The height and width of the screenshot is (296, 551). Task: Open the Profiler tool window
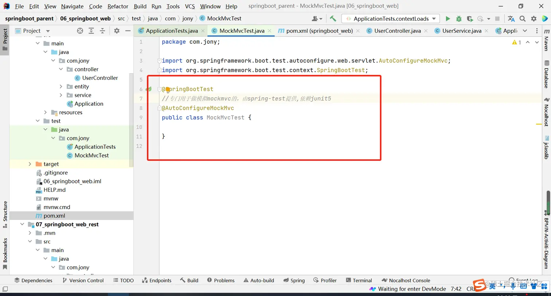click(324, 280)
